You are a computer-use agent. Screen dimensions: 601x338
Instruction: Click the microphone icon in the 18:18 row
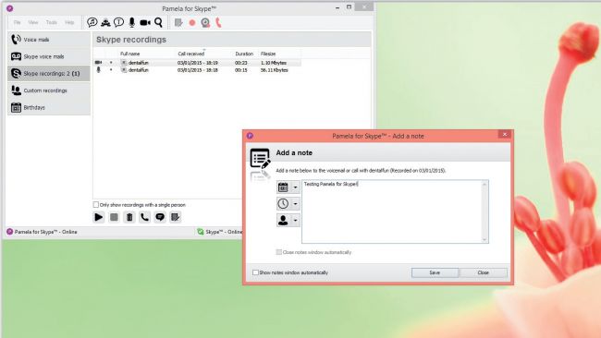pyautogui.click(x=99, y=70)
